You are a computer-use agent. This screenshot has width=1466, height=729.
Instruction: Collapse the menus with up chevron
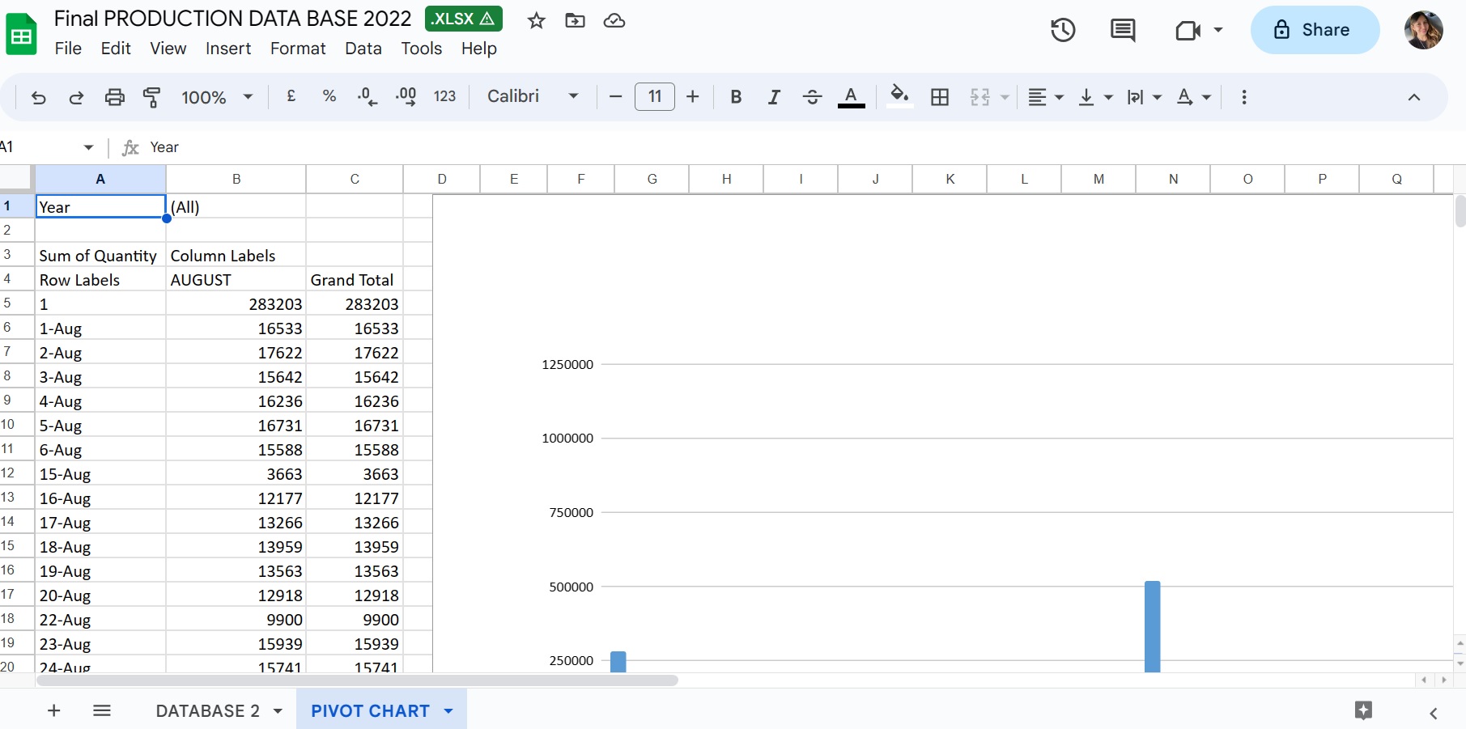pos(1414,97)
